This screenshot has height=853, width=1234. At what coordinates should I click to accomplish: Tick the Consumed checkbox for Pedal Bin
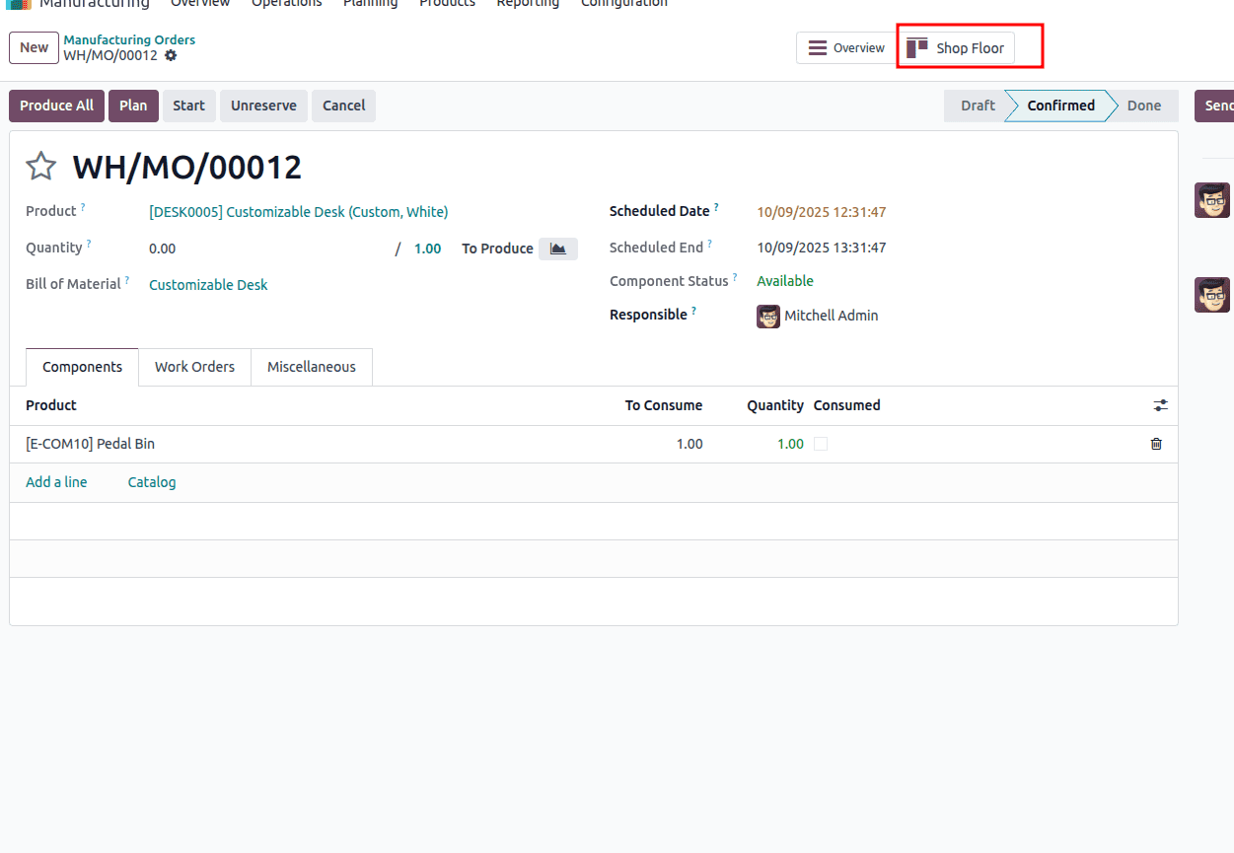(821, 443)
